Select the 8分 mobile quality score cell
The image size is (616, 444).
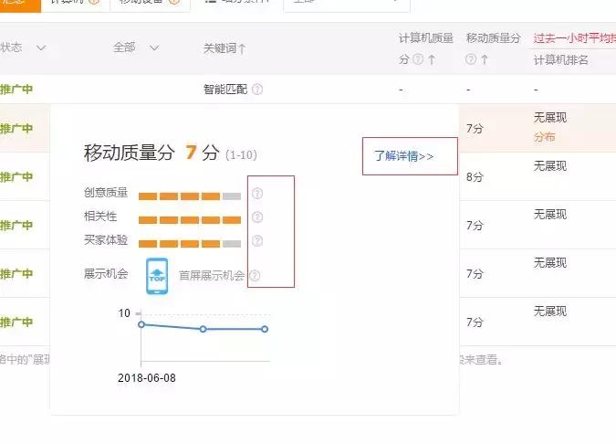(475, 177)
